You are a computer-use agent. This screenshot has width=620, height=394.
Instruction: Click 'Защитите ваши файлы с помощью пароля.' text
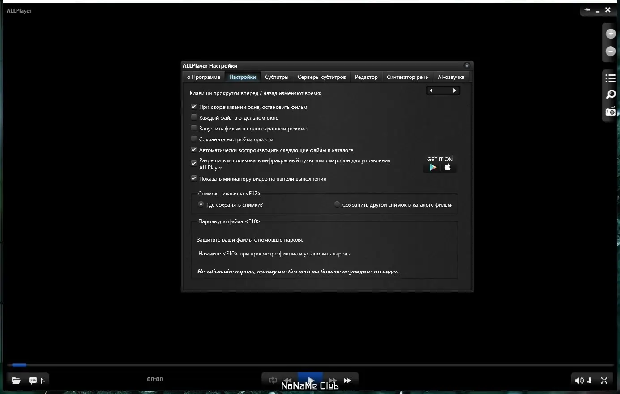coord(250,240)
